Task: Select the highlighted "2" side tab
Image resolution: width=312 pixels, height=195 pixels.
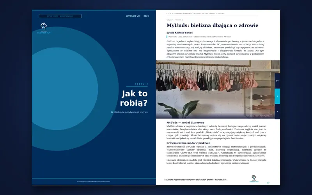Action: pyautogui.click(x=277, y=96)
